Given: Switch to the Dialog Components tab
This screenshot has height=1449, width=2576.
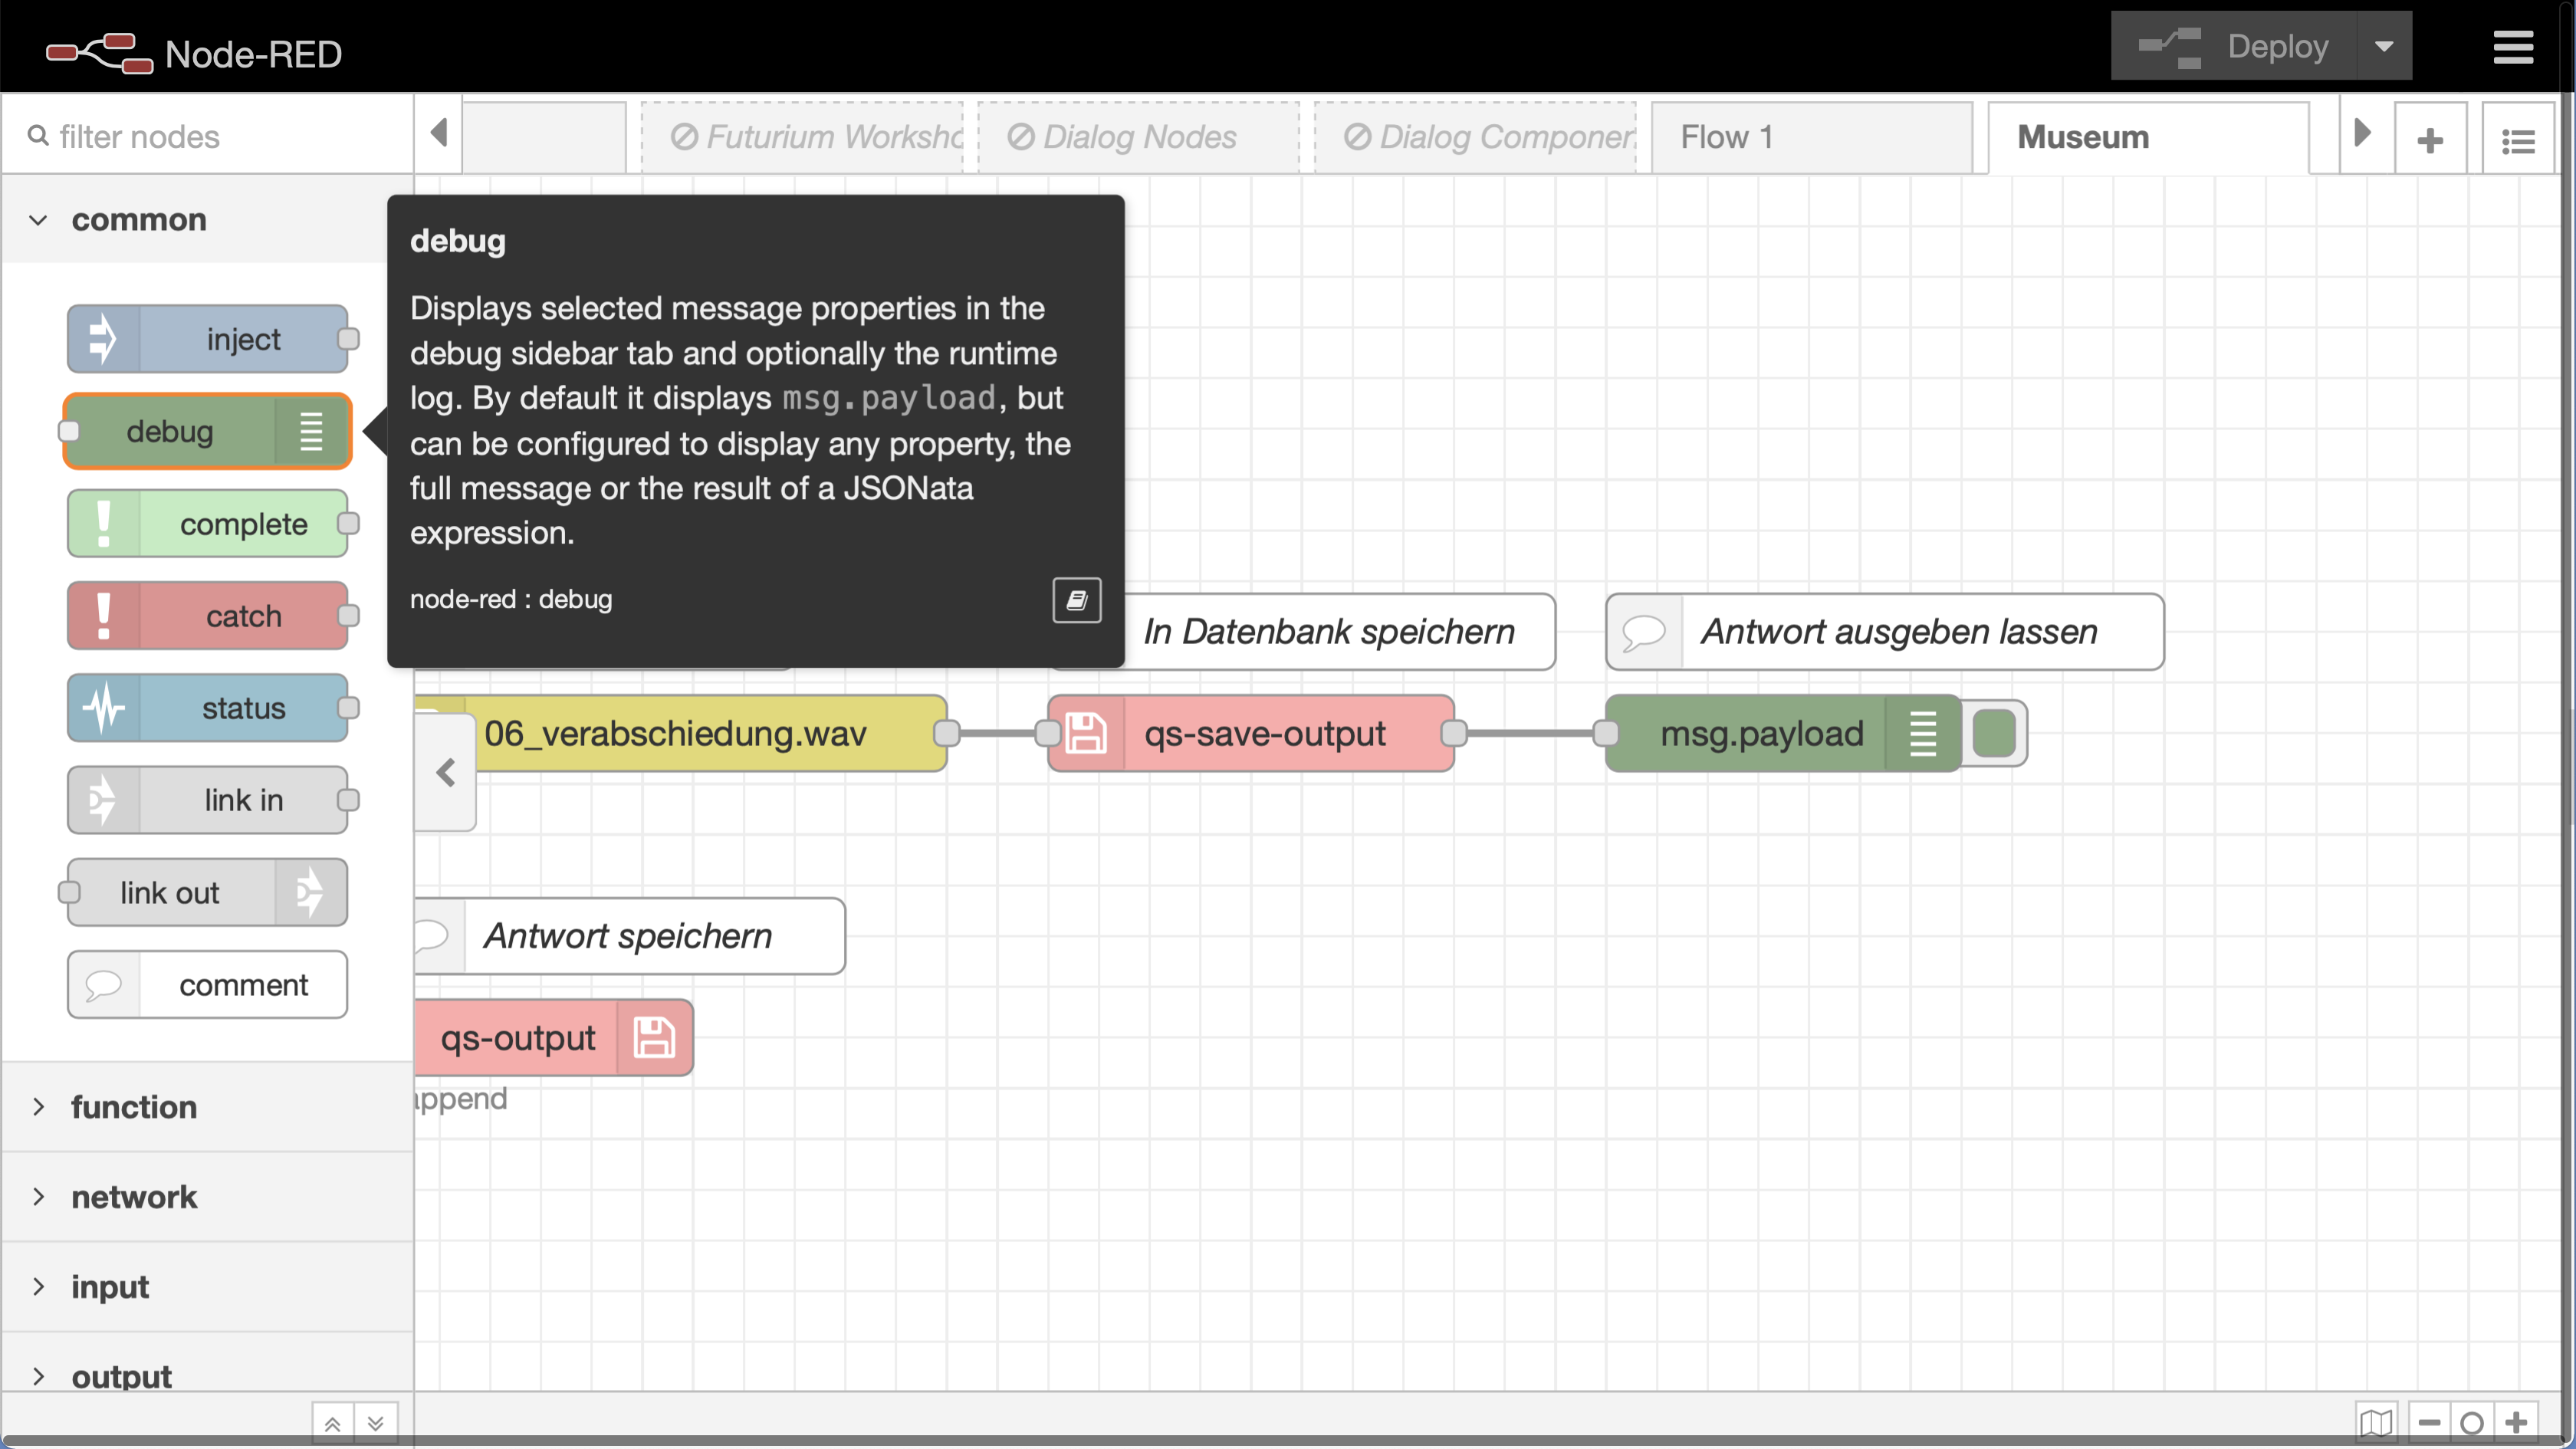Looking at the screenshot, I should coord(1475,137).
